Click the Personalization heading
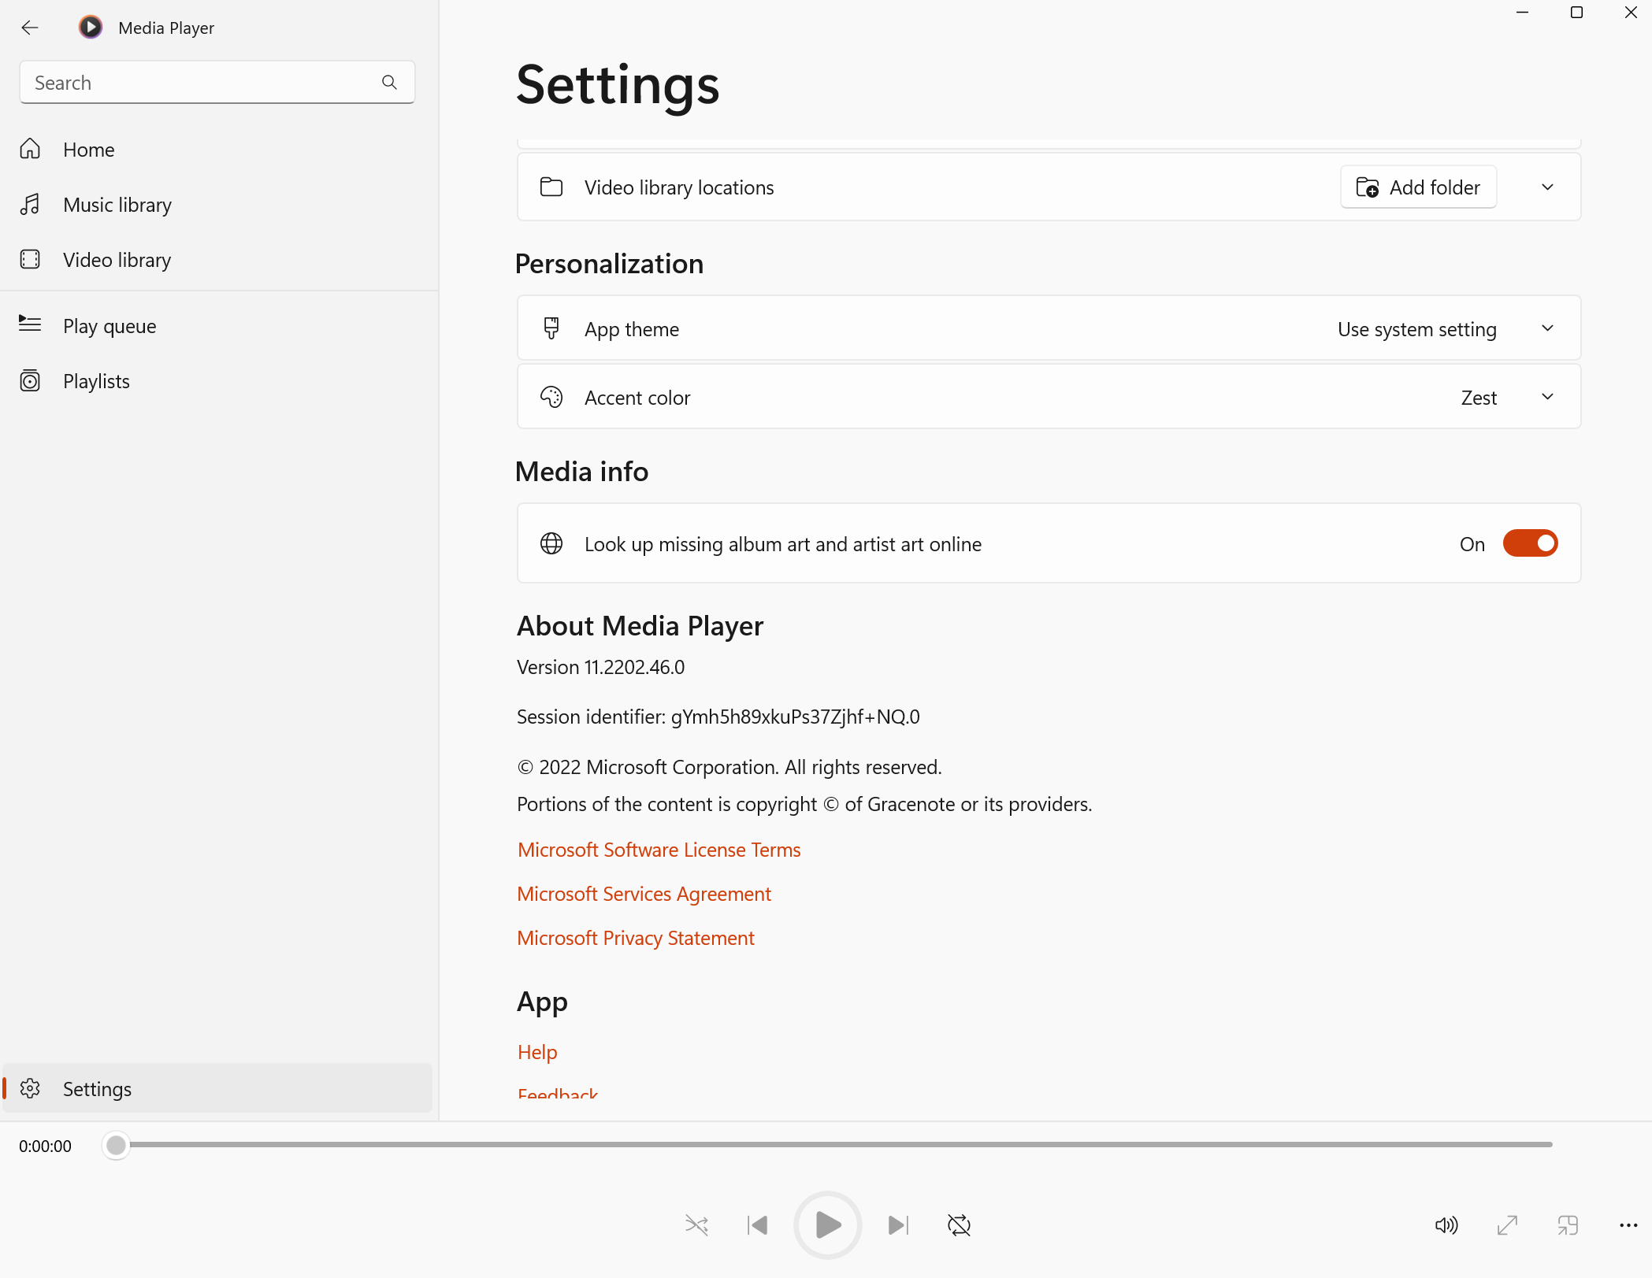Image resolution: width=1652 pixels, height=1278 pixels. 609,264
